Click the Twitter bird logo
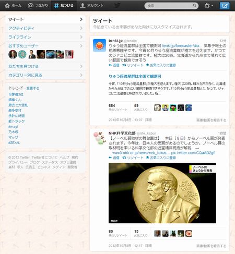Viewport: 235px width, 254px height. pyautogui.click(x=117, y=6)
